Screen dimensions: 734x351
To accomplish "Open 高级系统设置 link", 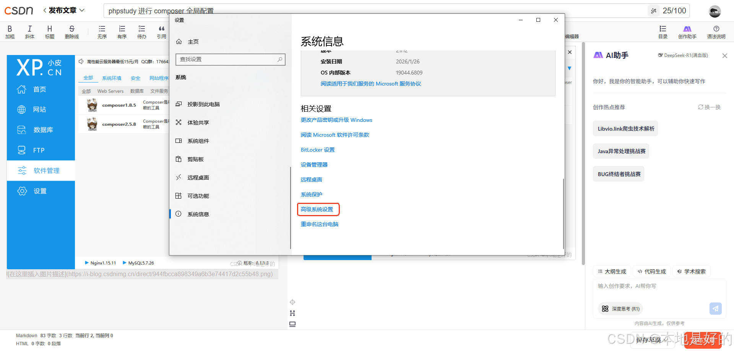I will click(317, 209).
